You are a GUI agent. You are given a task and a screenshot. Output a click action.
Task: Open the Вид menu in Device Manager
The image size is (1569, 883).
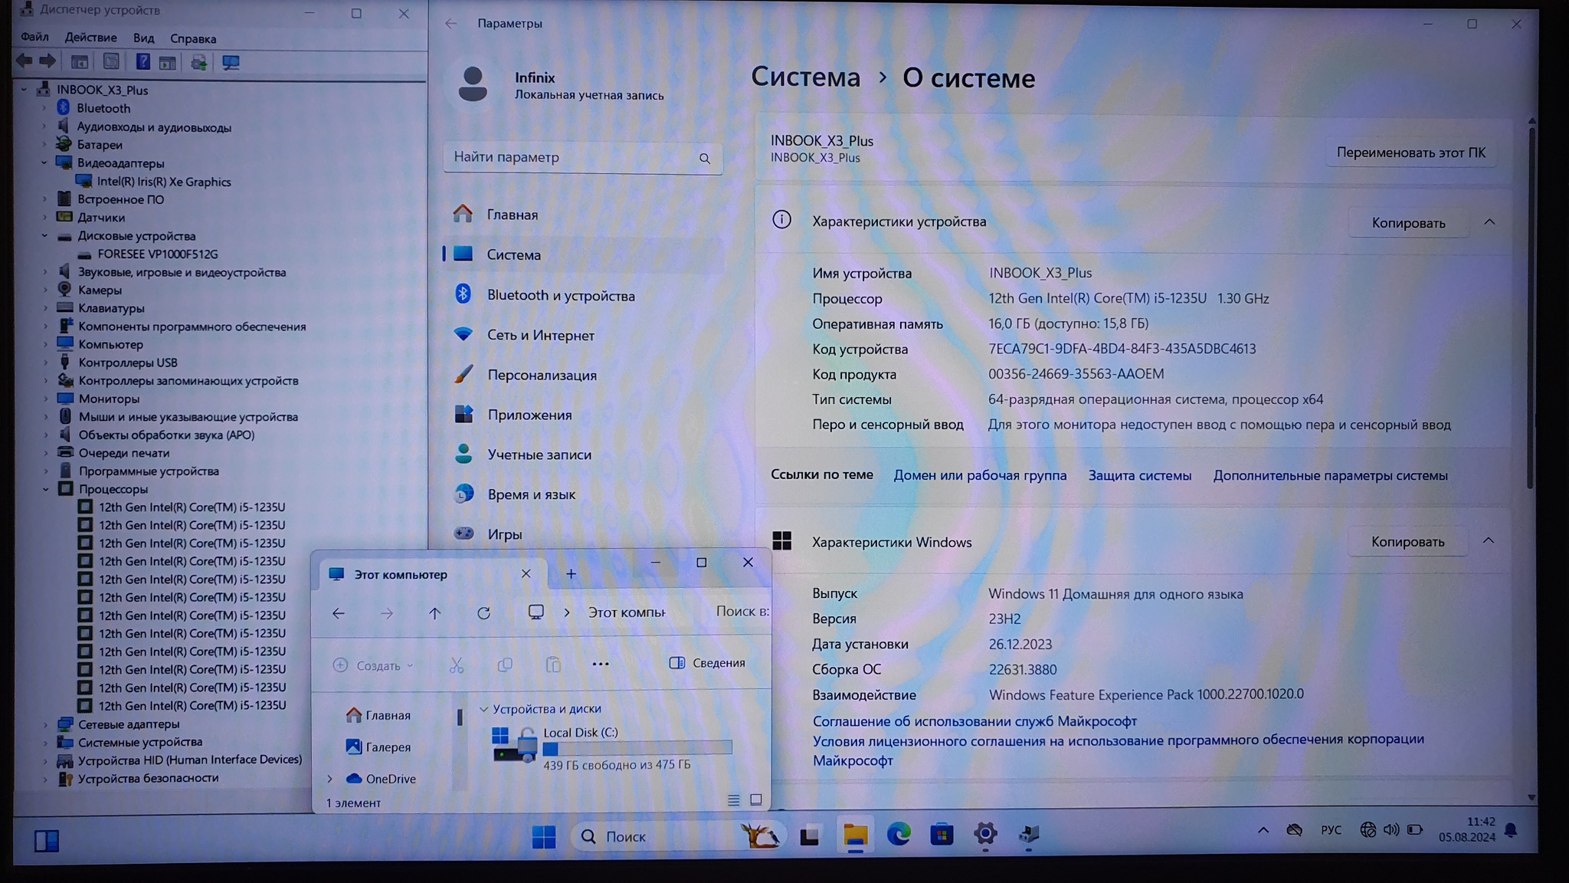tap(143, 38)
